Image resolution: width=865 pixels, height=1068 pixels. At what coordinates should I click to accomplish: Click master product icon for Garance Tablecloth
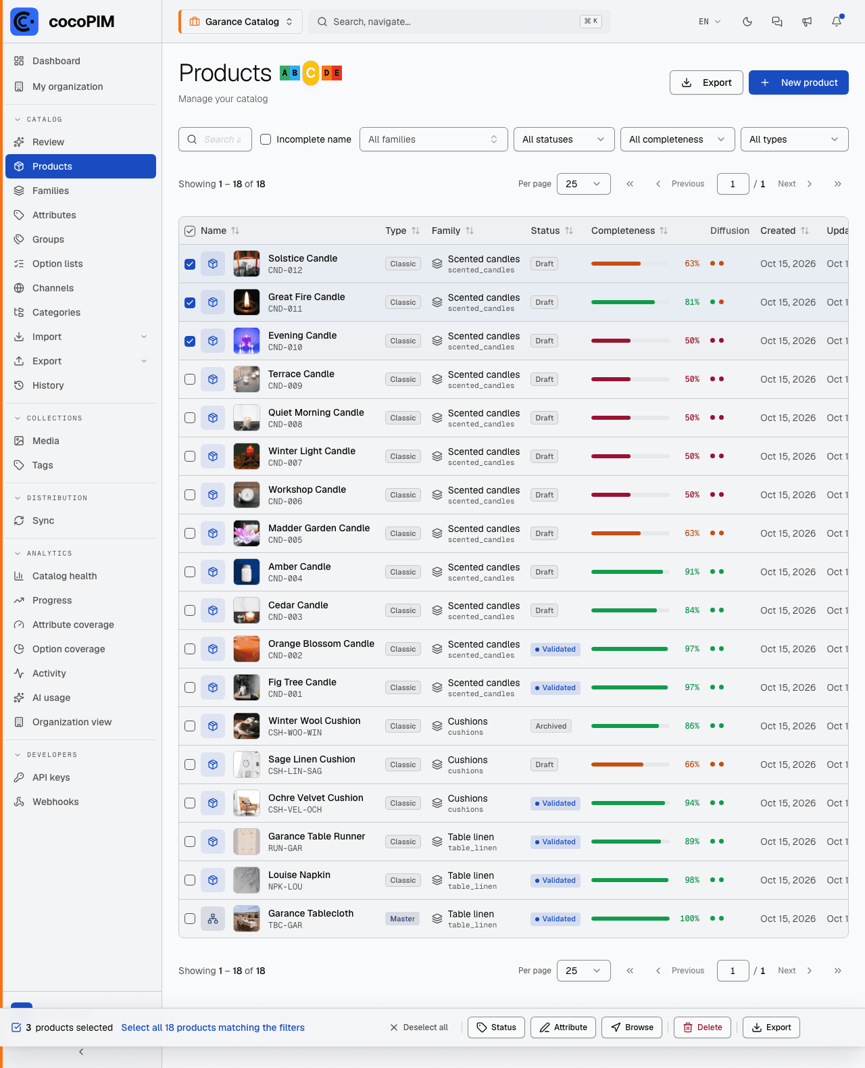(x=213, y=919)
